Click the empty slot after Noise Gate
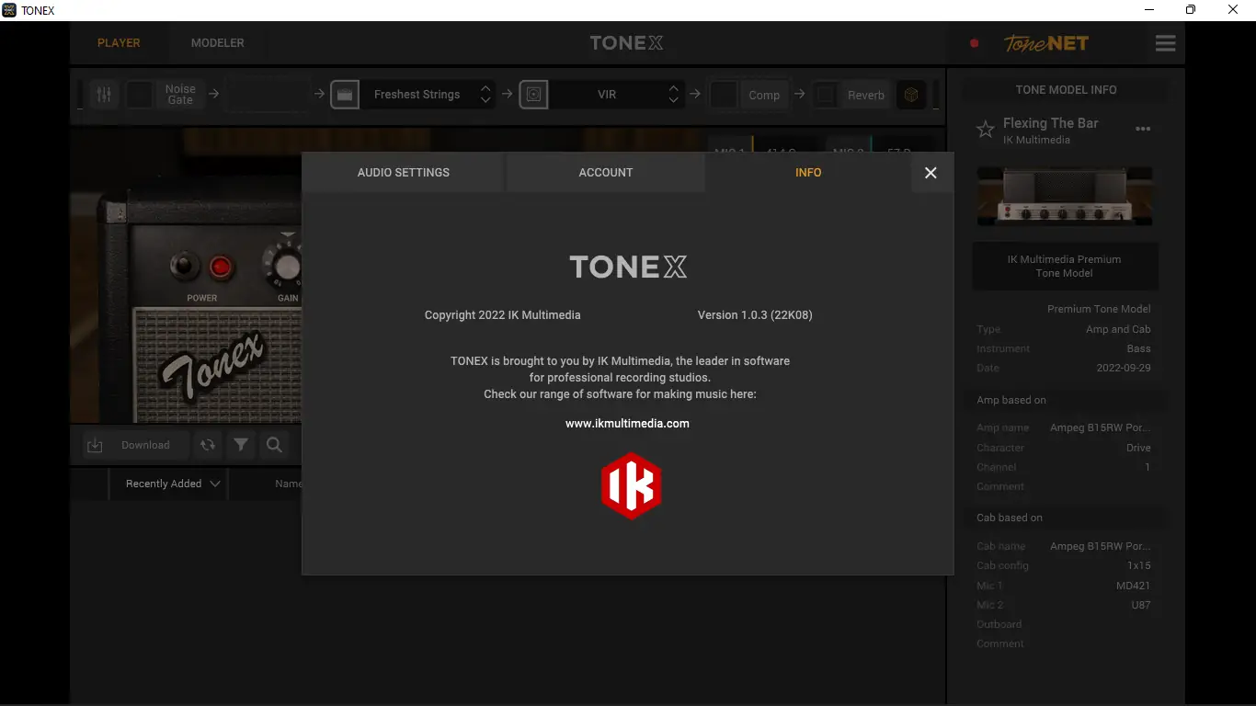Screen dimensions: 1256x706 [268, 95]
